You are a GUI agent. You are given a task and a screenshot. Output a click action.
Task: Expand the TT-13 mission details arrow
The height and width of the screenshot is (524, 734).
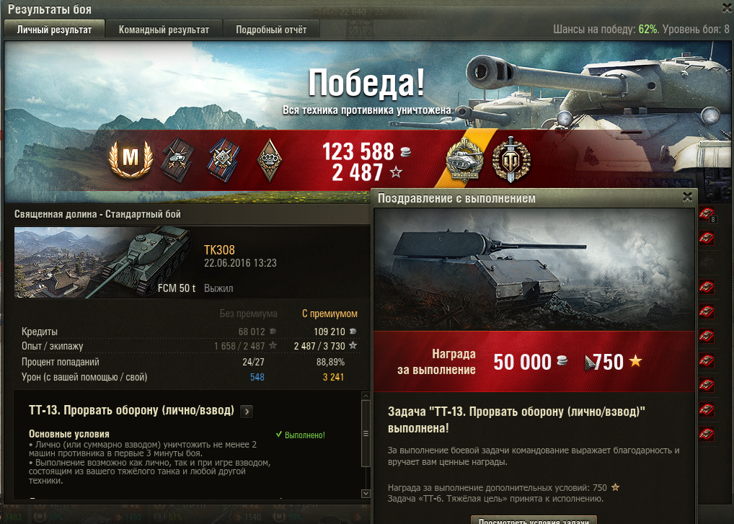[247, 412]
